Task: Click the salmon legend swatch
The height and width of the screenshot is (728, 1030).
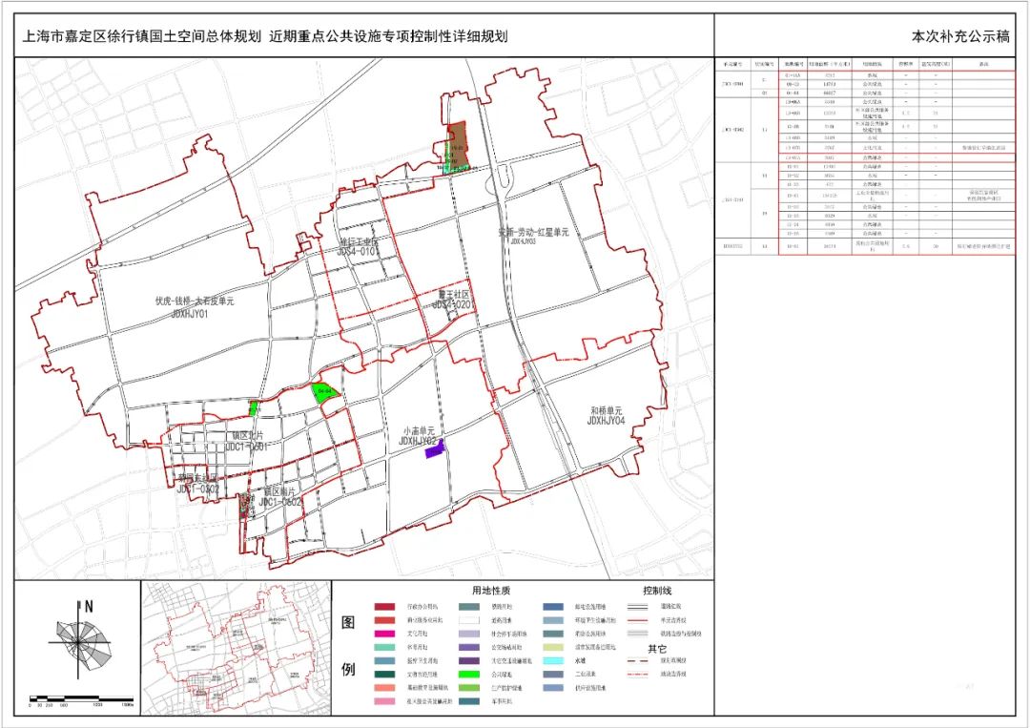Action: click(384, 688)
